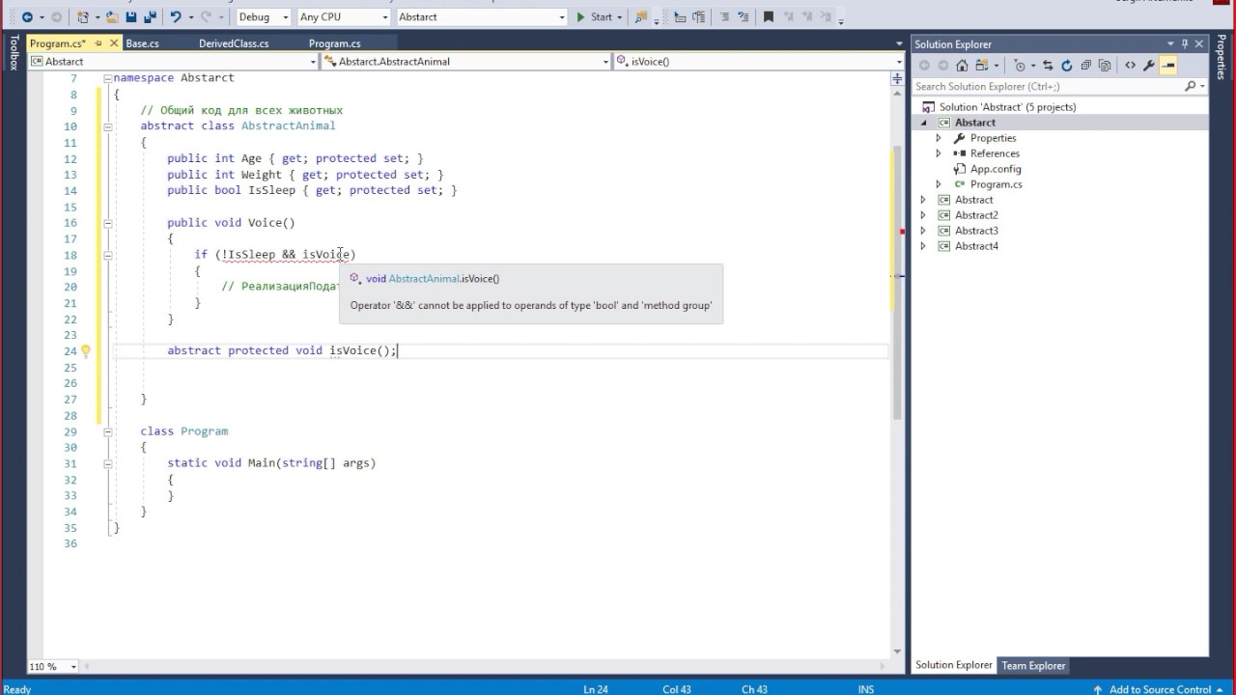This screenshot has height=695, width=1236.
Task: Click the Save All icon
Action: point(150,16)
